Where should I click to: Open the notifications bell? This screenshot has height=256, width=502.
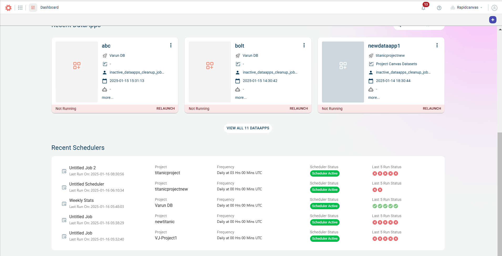(x=423, y=8)
